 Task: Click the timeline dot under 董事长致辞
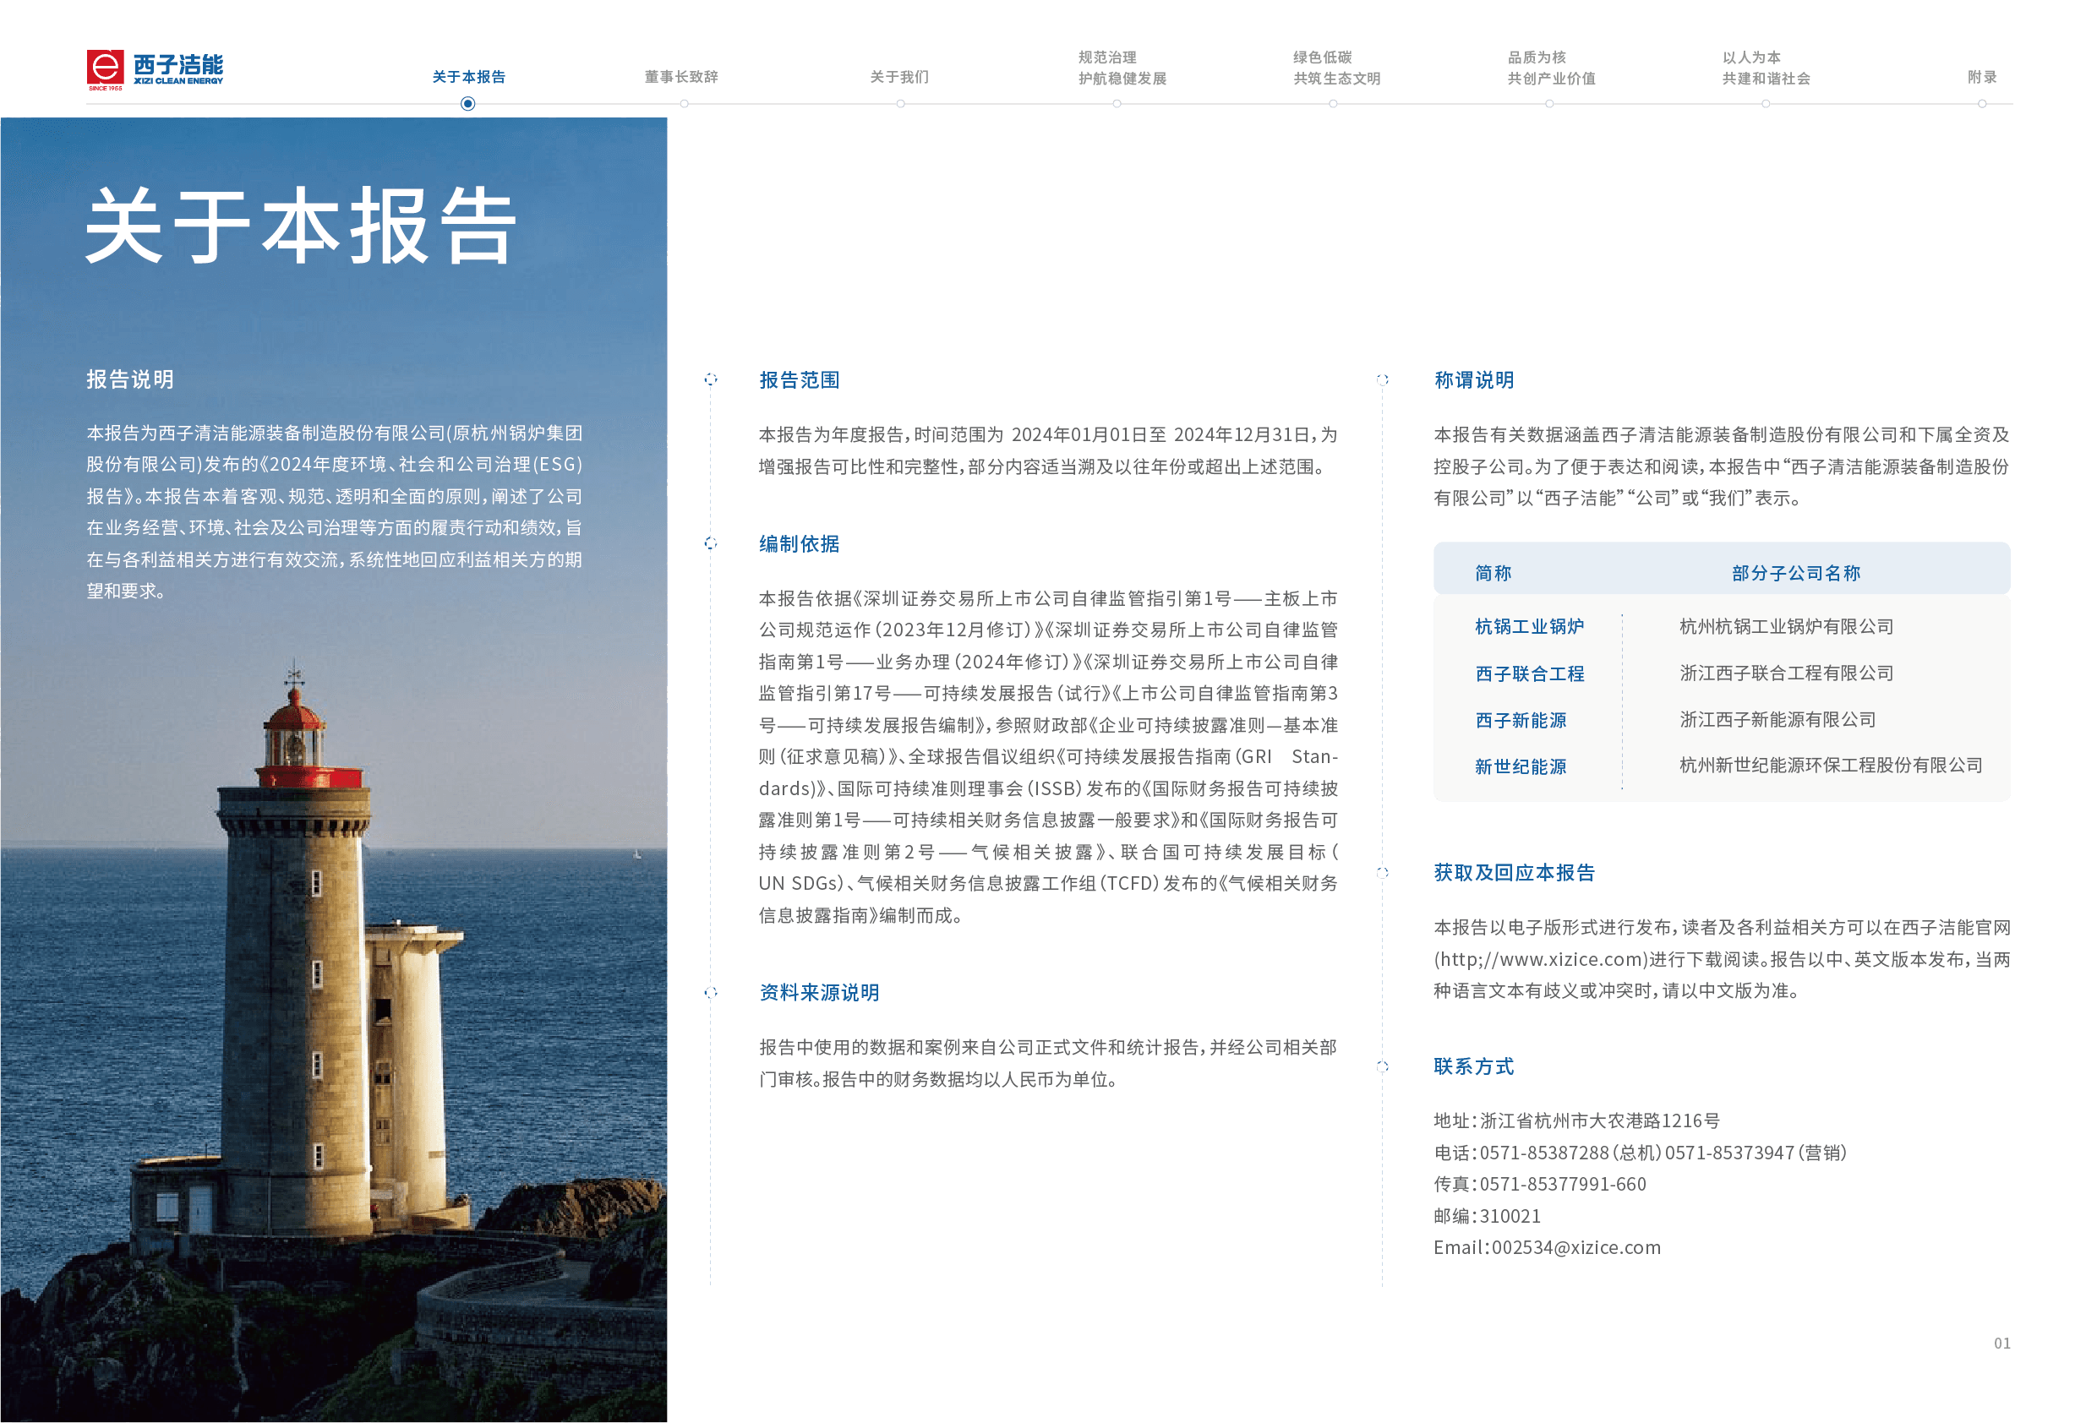coord(684,104)
